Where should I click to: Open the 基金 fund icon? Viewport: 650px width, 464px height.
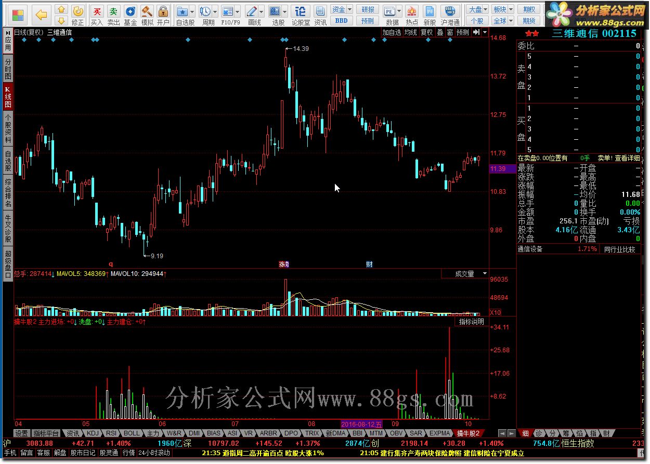[x=131, y=15]
